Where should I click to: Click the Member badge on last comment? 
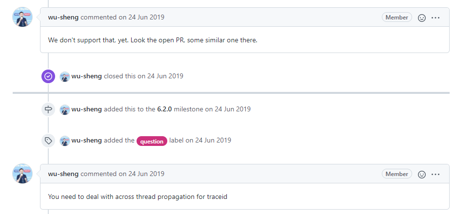[x=396, y=174]
